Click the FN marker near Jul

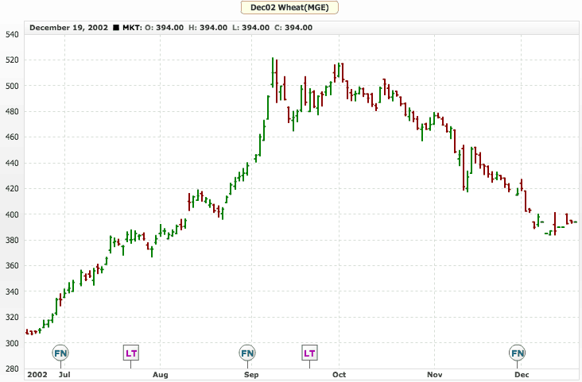tap(60, 353)
